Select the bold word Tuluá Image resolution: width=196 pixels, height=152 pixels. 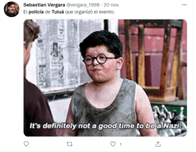point(58,12)
